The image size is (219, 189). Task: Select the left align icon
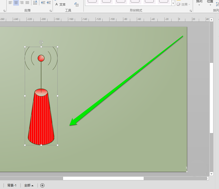point(10,3)
